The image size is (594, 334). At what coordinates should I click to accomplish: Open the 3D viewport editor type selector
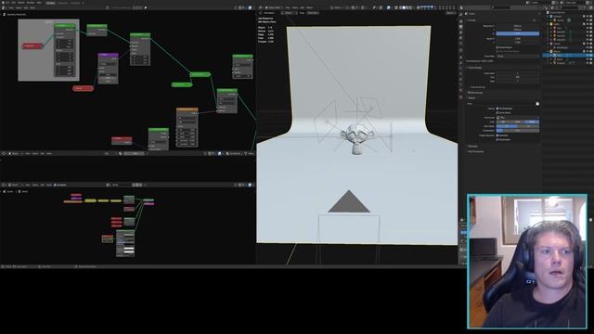click(260, 7)
